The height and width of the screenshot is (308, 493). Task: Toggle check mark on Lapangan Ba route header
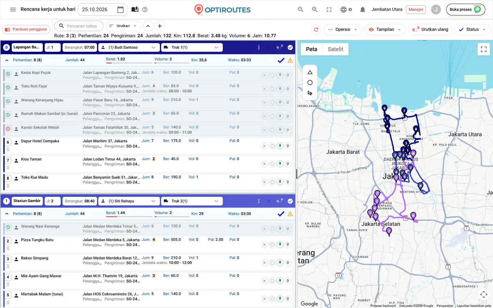[x=290, y=47]
